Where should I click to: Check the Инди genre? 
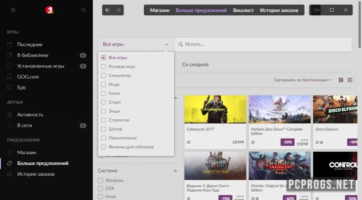[104, 84]
